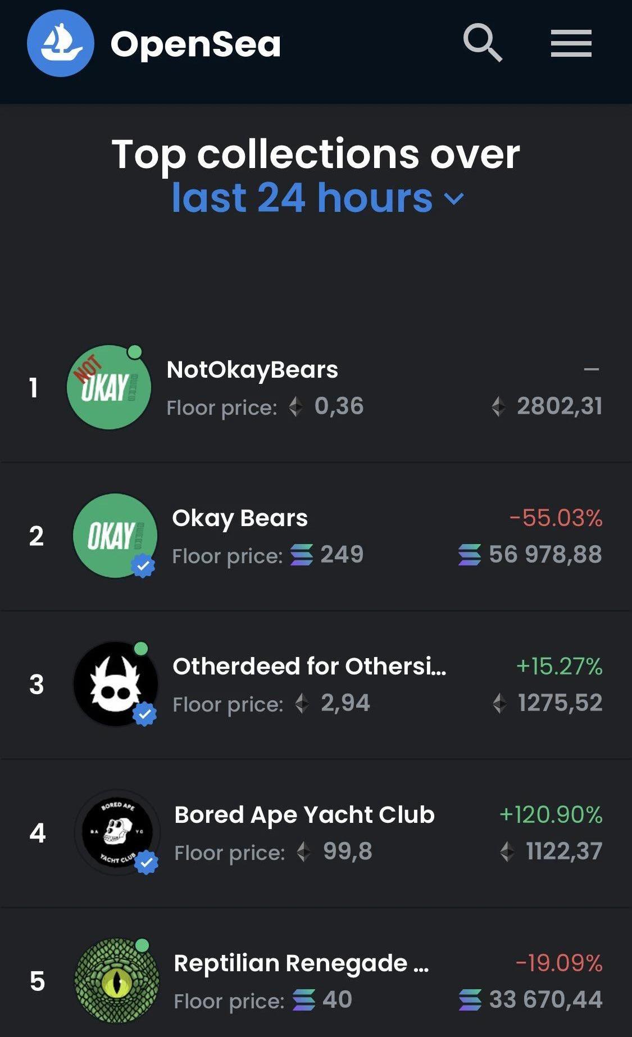Open Bored Ape Yacht Club name link
Image resolution: width=632 pixels, height=1037 pixels.
[304, 815]
